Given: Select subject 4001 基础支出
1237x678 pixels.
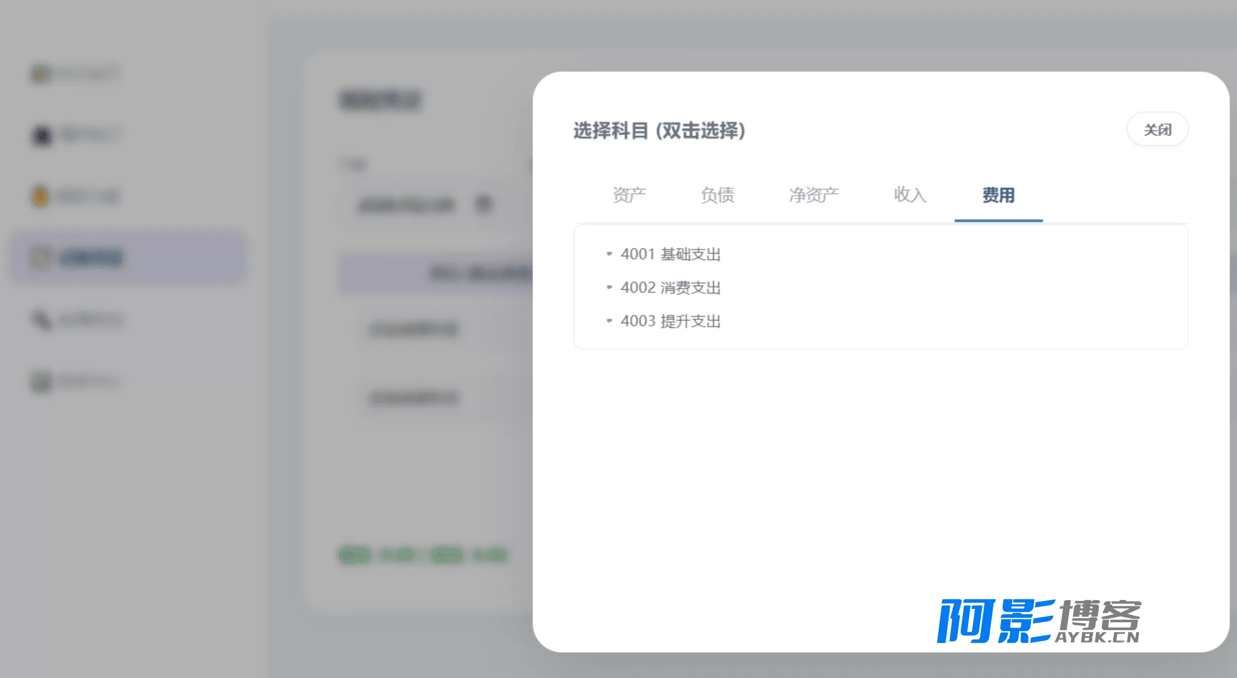Looking at the screenshot, I should tap(670, 254).
